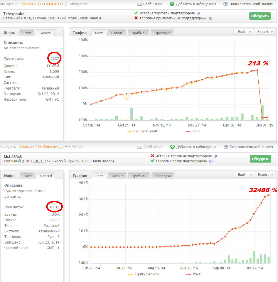Click views count 2237
The image size is (278, 282).
tap(55, 59)
